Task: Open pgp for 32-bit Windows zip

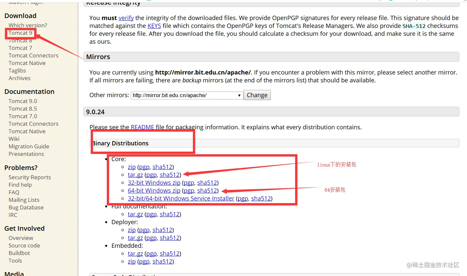Action: 189,183
